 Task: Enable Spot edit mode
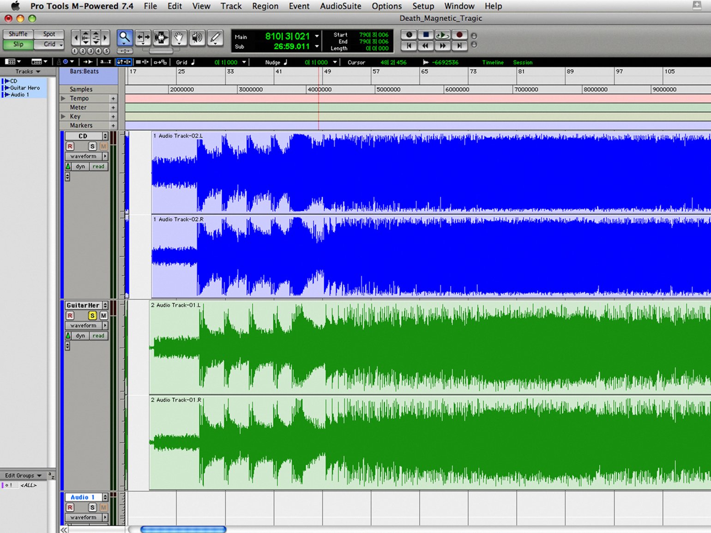click(x=49, y=34)
